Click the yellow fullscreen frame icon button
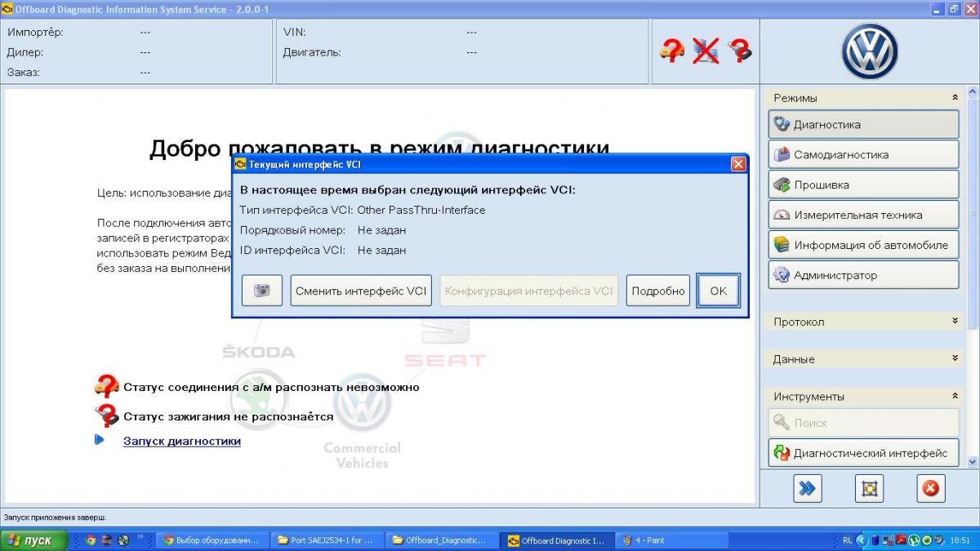This screenshot has height=551, width=980. click(869, 488)
